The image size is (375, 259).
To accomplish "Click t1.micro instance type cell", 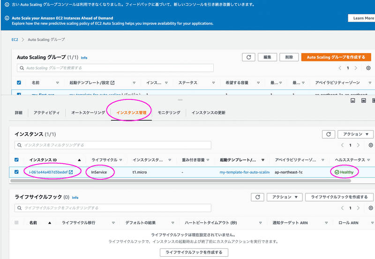I will point(140,172).
